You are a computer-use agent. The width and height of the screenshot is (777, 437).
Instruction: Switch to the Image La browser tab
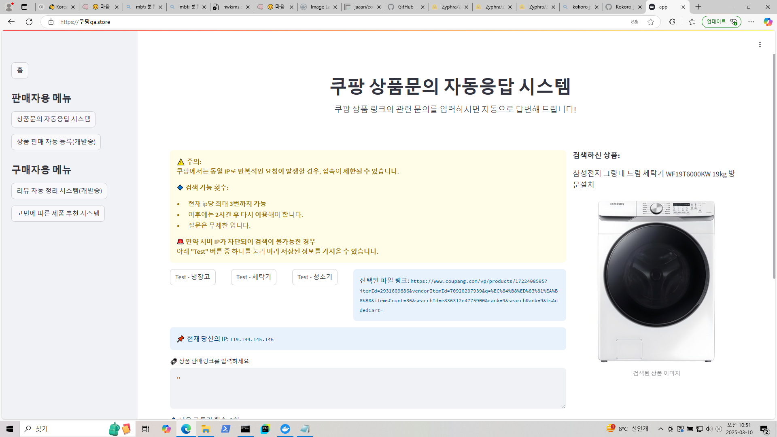(x=318, y=7)
